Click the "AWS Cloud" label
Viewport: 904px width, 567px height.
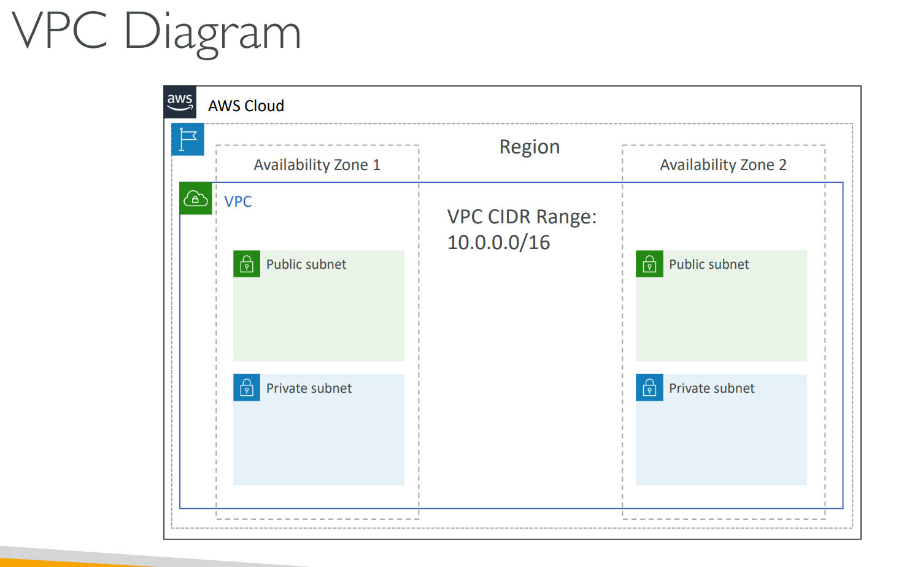(x=246, y=106)
